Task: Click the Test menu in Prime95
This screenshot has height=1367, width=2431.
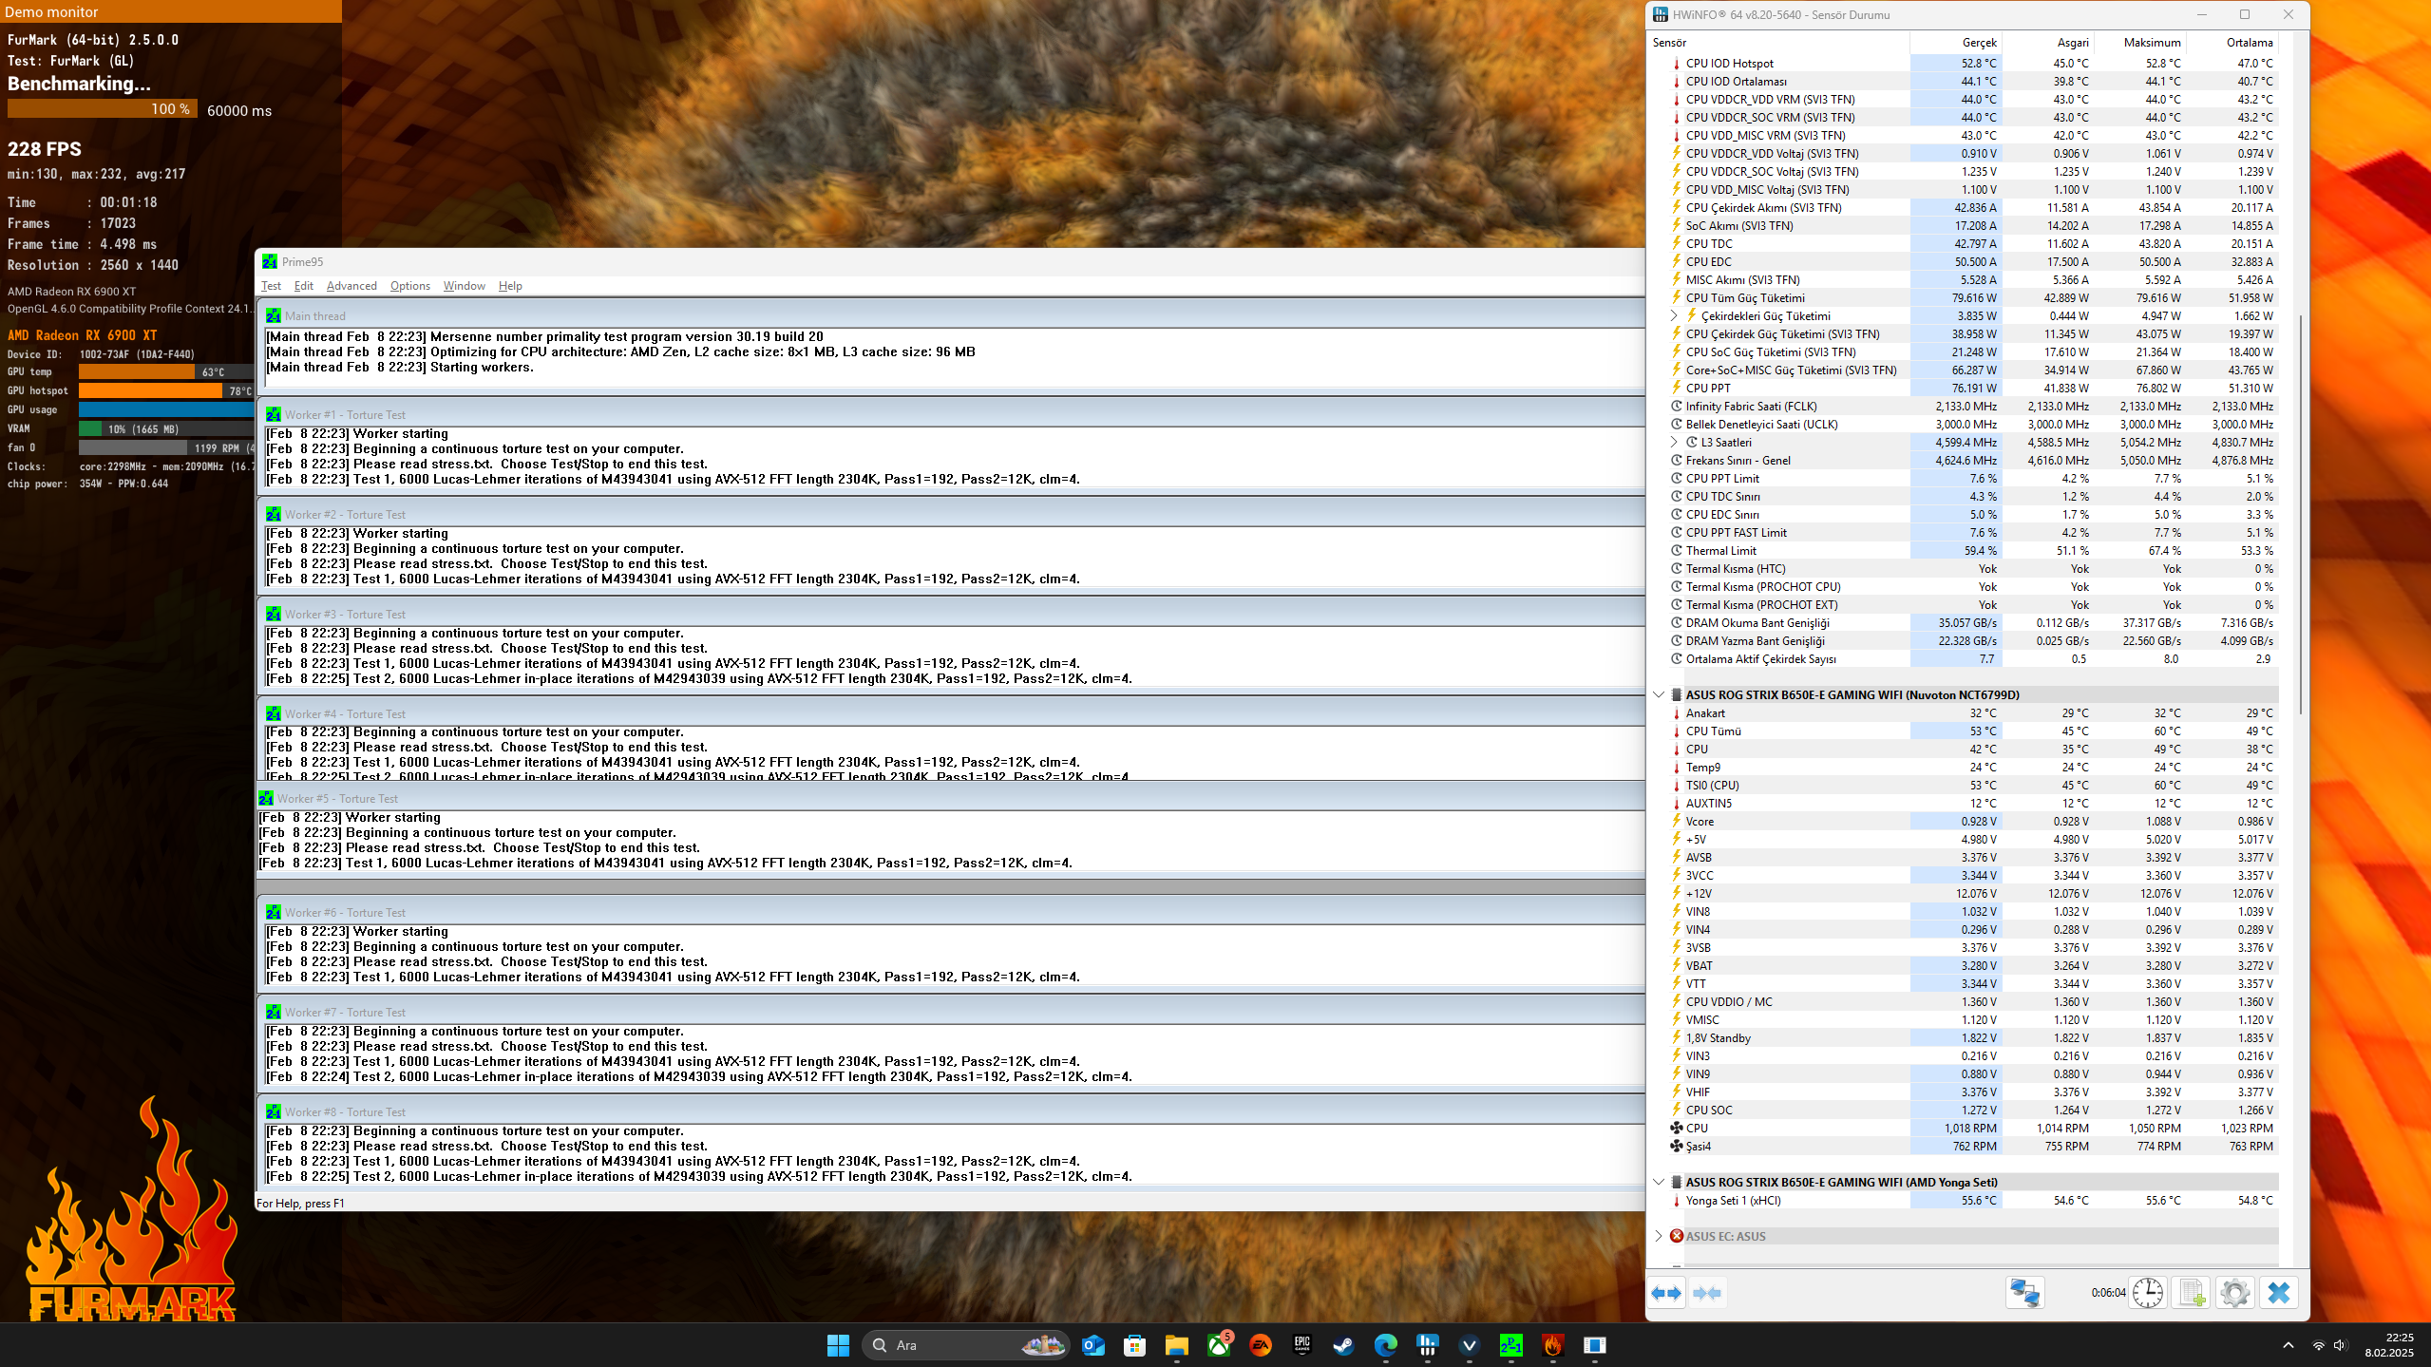Action: point(271,285)
